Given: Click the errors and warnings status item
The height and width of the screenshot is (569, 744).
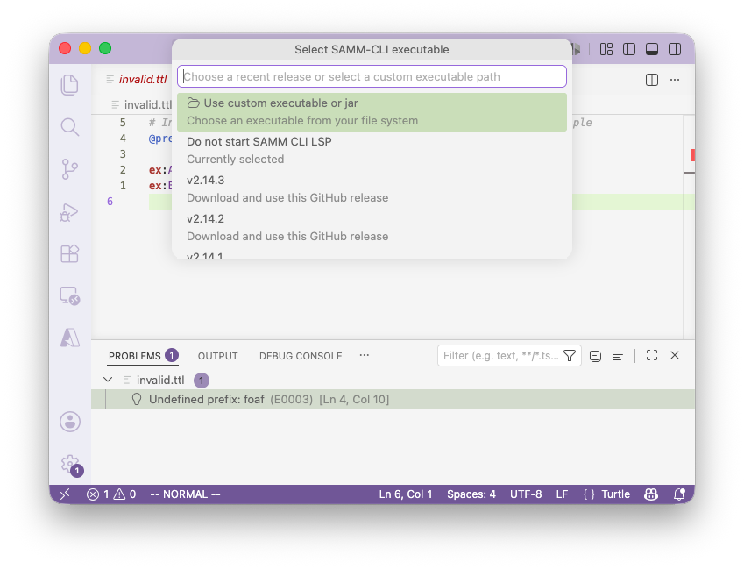Looking at the screenshot, I should 111,494.
